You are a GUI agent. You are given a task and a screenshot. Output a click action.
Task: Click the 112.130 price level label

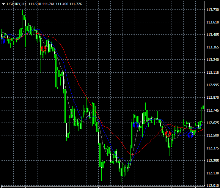click(x=212, y=173)
